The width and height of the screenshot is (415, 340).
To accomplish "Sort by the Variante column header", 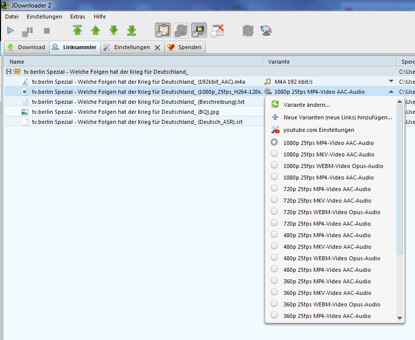I will [329, 62].
